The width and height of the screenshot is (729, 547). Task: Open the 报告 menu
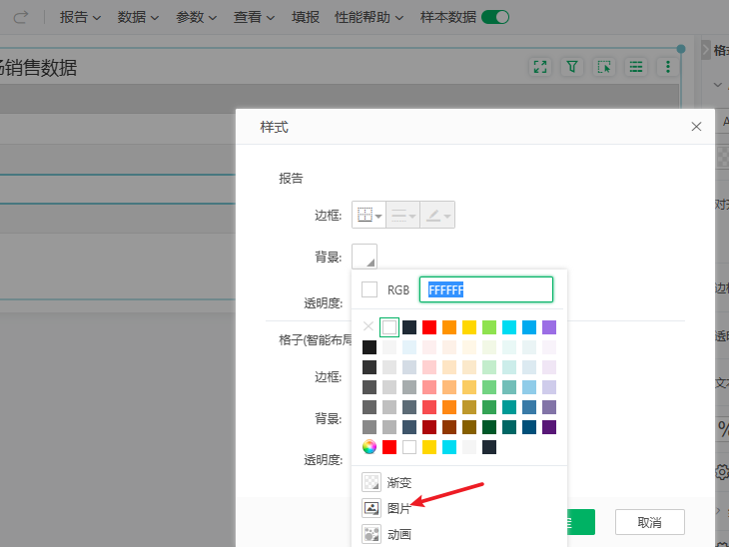(80, 17)
